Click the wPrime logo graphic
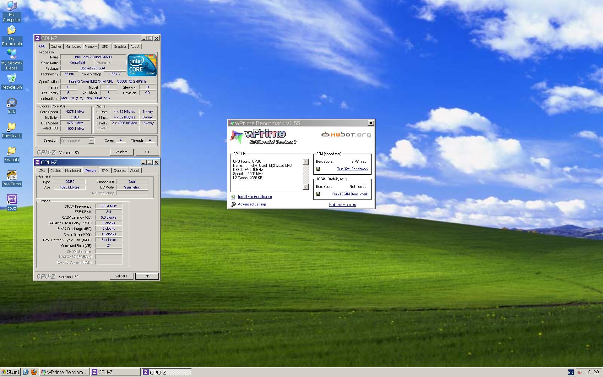Viewport: 603px width, 377px height. 263,137
